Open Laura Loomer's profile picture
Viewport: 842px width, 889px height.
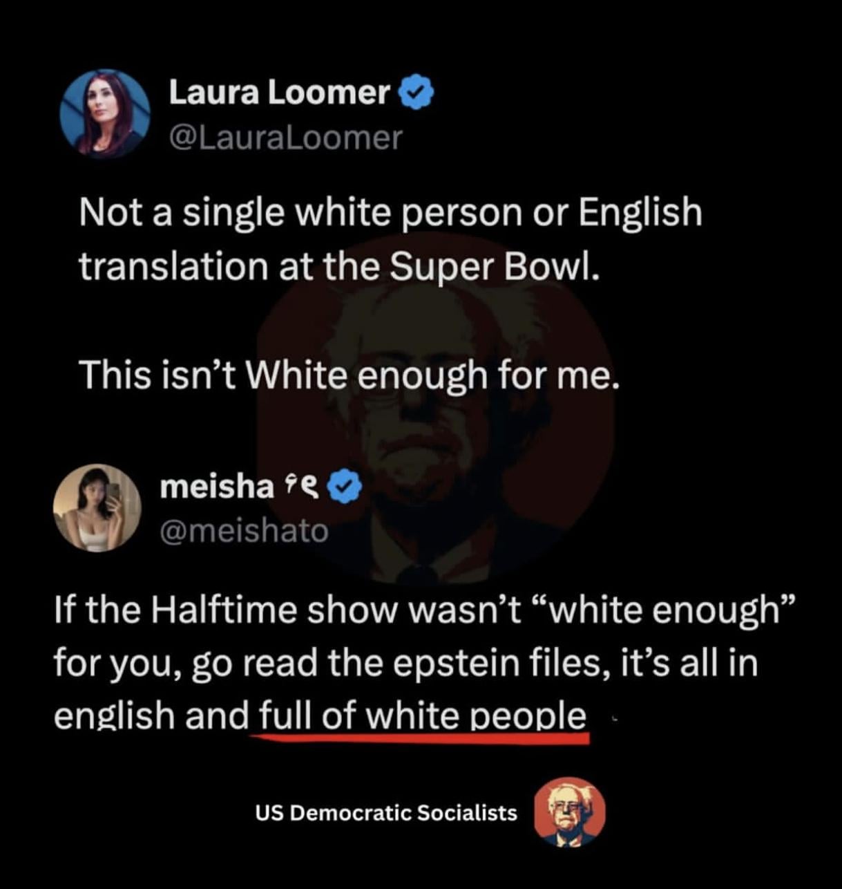coord(105,113)
